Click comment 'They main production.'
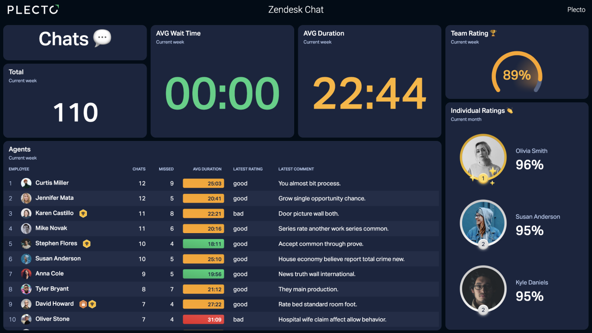This screenshot has width=592, height=333. [x=308, y=290]
